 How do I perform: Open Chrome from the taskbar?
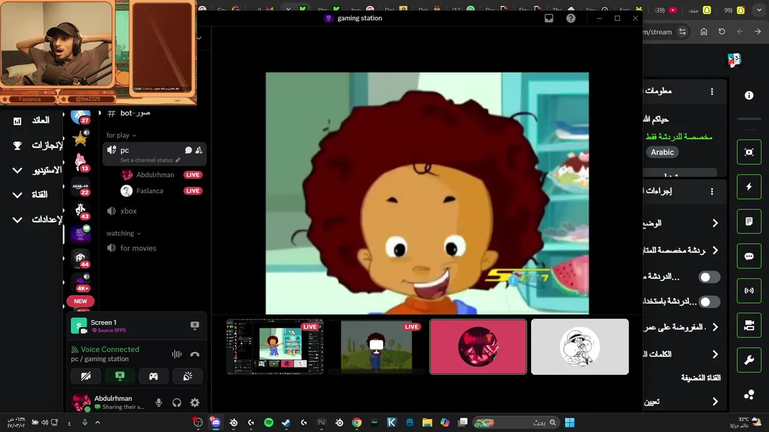(357, 422)
